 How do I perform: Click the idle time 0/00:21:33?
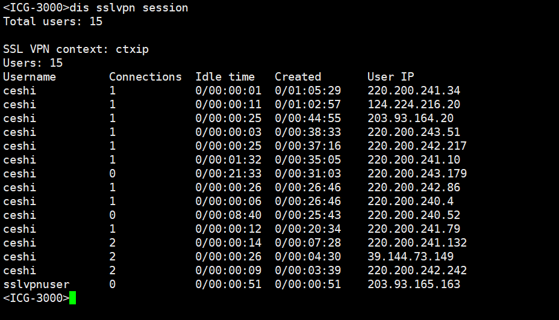click(x=228, y=174)
